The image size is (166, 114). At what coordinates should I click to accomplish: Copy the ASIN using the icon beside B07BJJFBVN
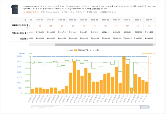pos(37,12)
